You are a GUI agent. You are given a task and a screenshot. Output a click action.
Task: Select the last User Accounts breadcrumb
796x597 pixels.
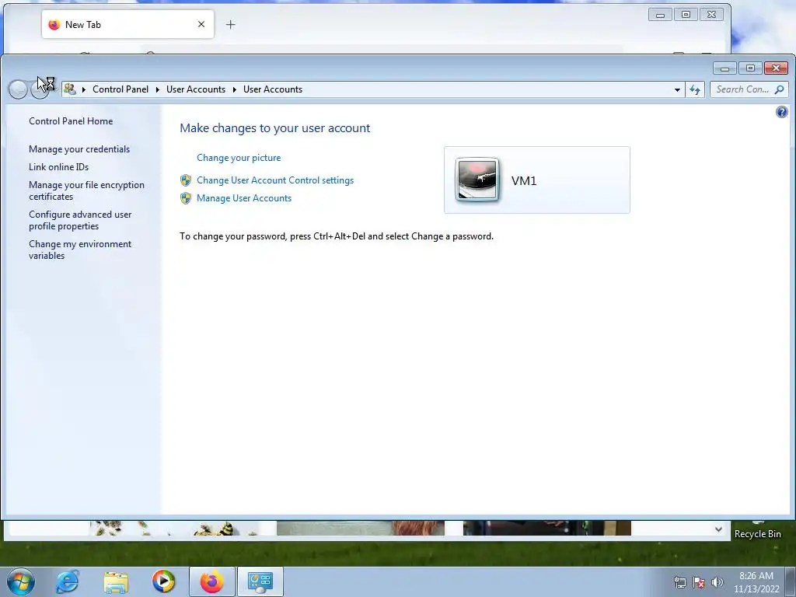pos(273,89)
